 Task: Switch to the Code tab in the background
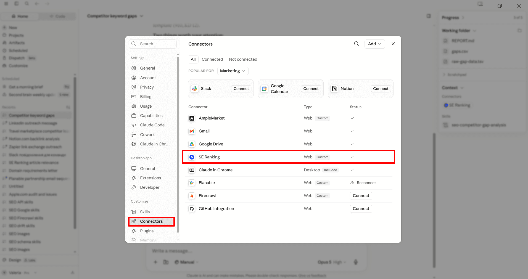tap(57, 16)
